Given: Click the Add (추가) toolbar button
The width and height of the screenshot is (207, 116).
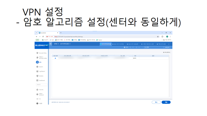Looking at the screenshot, I should (x=126, y=47).
